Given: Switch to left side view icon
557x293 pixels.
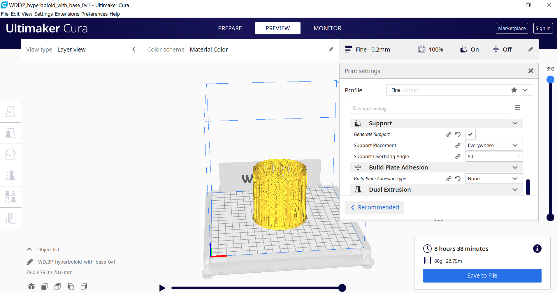Looking at the screenshot, I should pos(71,287).
